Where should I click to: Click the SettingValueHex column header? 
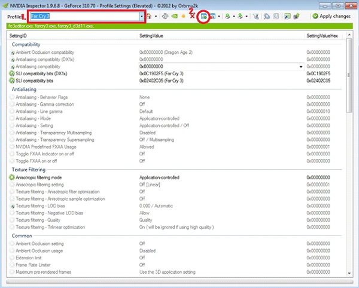tap(323, 36)
